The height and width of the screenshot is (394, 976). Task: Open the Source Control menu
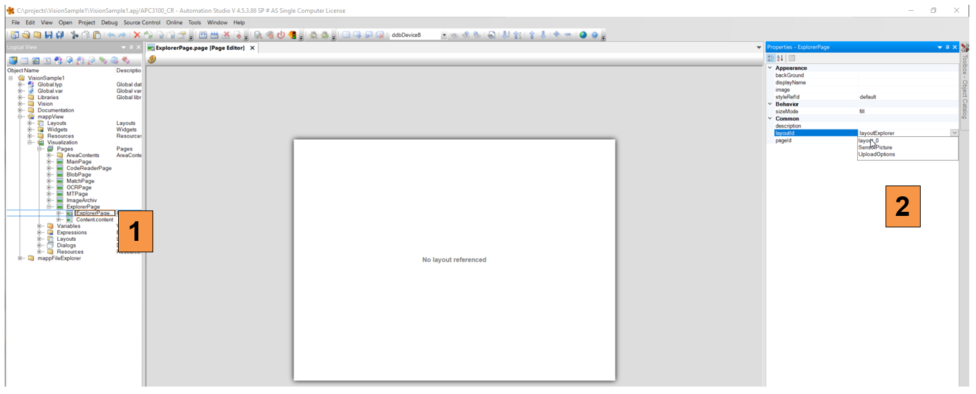point(142,22)
